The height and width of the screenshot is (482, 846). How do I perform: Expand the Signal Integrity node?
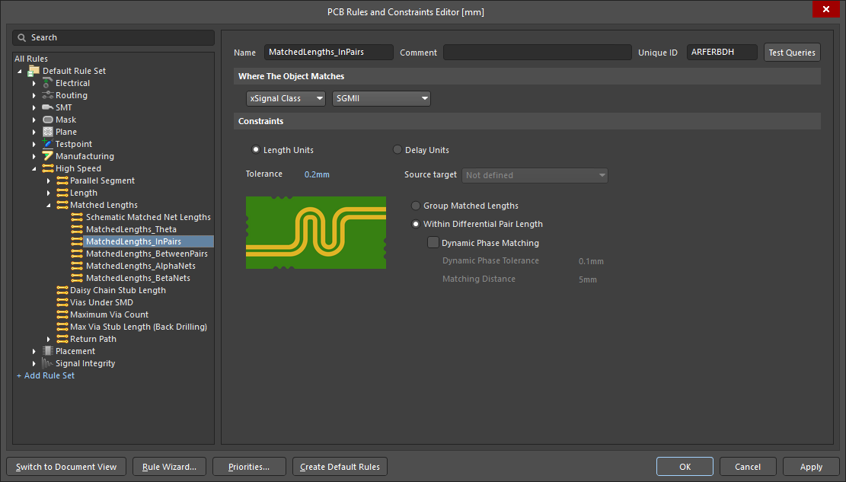pyautogui.click(x=34, y=363)
